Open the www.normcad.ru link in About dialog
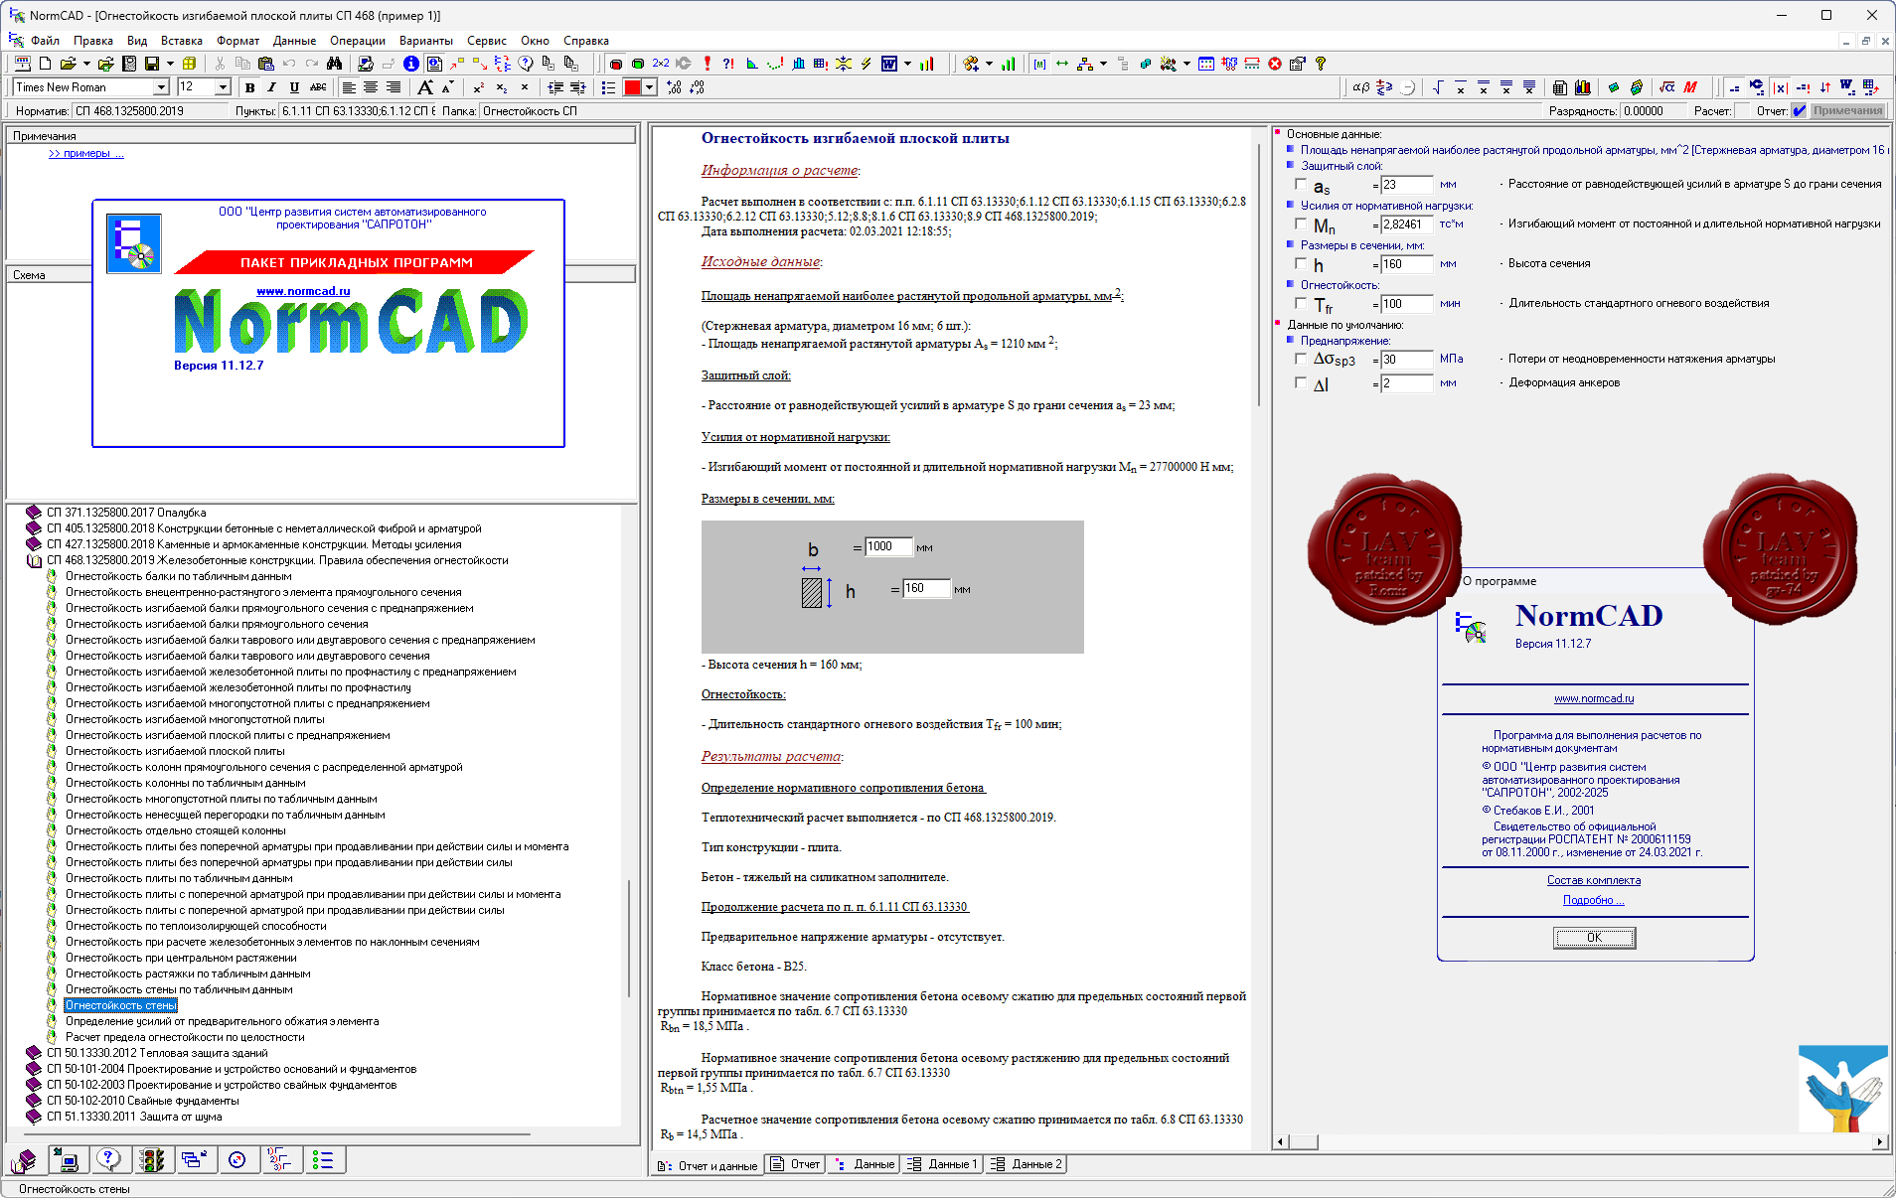Screen dimensions: 1896x1198 click(x=1594, y=698)
